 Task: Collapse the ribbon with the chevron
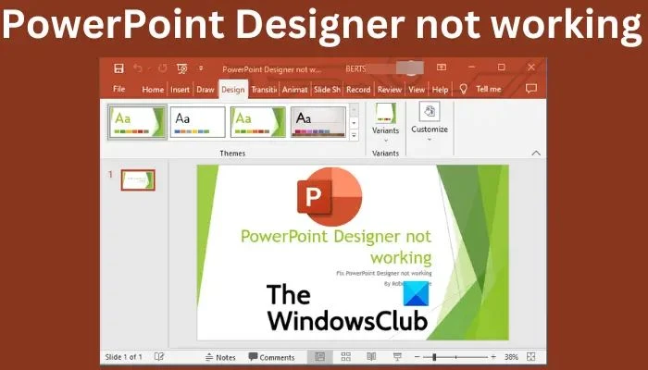point(535,153)
